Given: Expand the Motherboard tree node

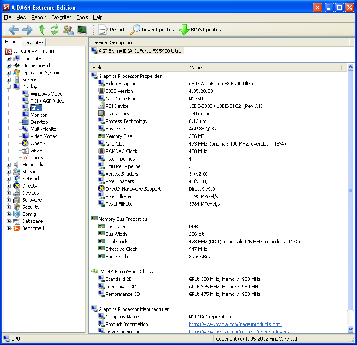Looking at the screenshot, I should point(8,66).
